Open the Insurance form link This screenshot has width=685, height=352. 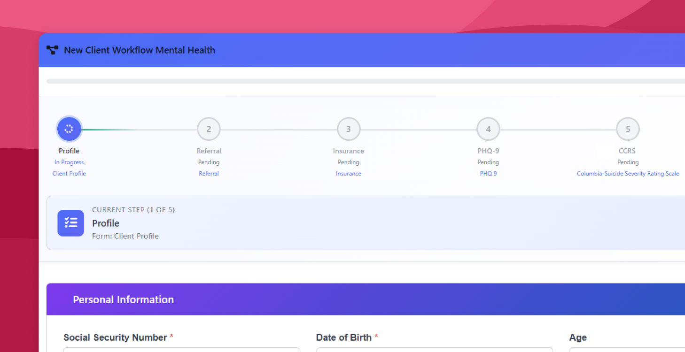[x=348, y=173]
